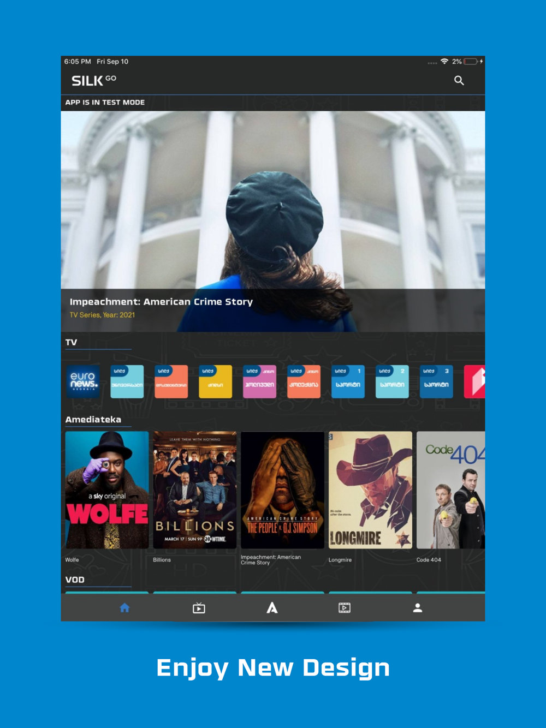Tap the 'Longmire' title under its poster
The image size is (546, 728).
click(x=340, y=560)
